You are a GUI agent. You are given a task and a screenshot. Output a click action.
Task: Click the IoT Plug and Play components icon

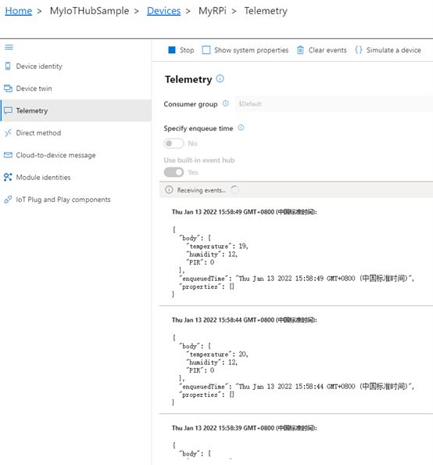click(x=8, y=200)
